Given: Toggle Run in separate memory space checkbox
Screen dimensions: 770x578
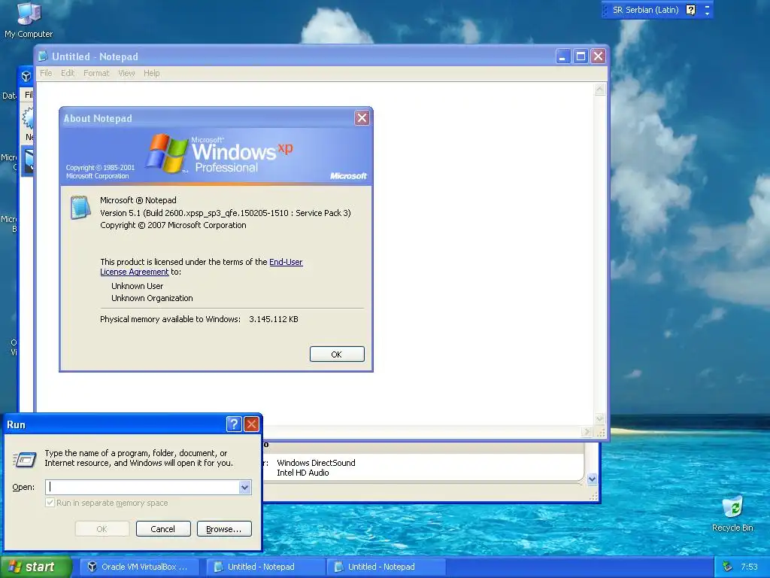Looking at the screenshot, I should click(50, 503).
